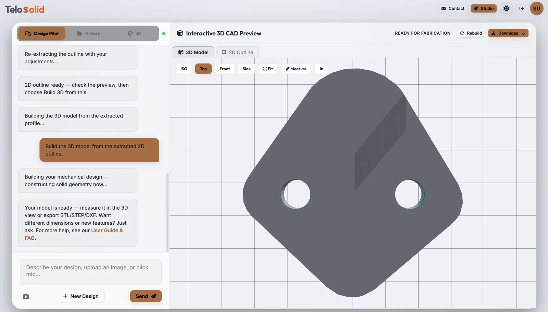Send the design message
Viewport: 548px width, 312px height.
146,296
